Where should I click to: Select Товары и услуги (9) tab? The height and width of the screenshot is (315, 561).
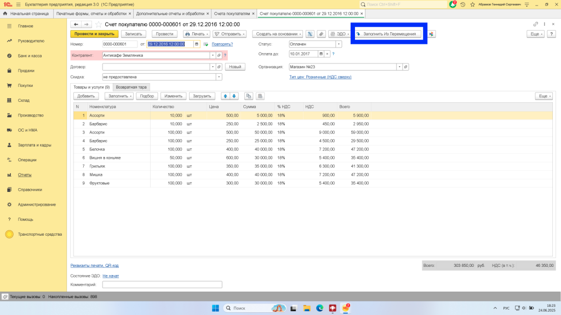pos(91,87)
